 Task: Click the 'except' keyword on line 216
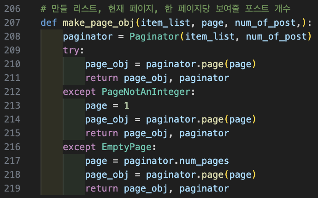[x=79, y=147]
